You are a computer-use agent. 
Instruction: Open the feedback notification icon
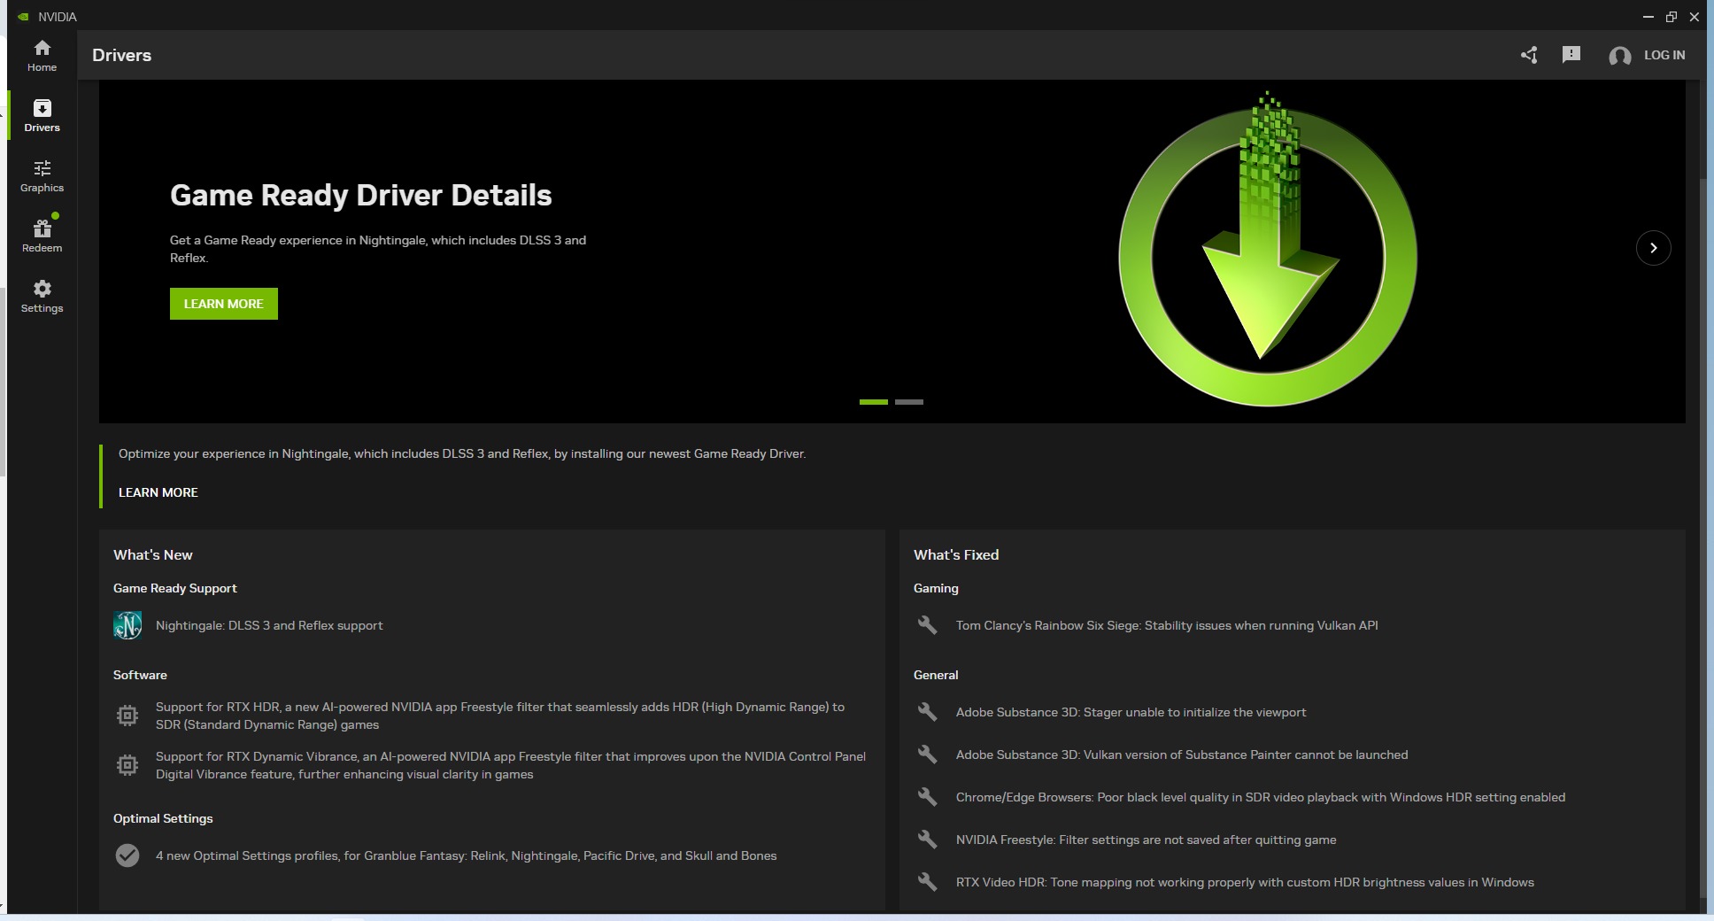click(x=1571, y=55)
